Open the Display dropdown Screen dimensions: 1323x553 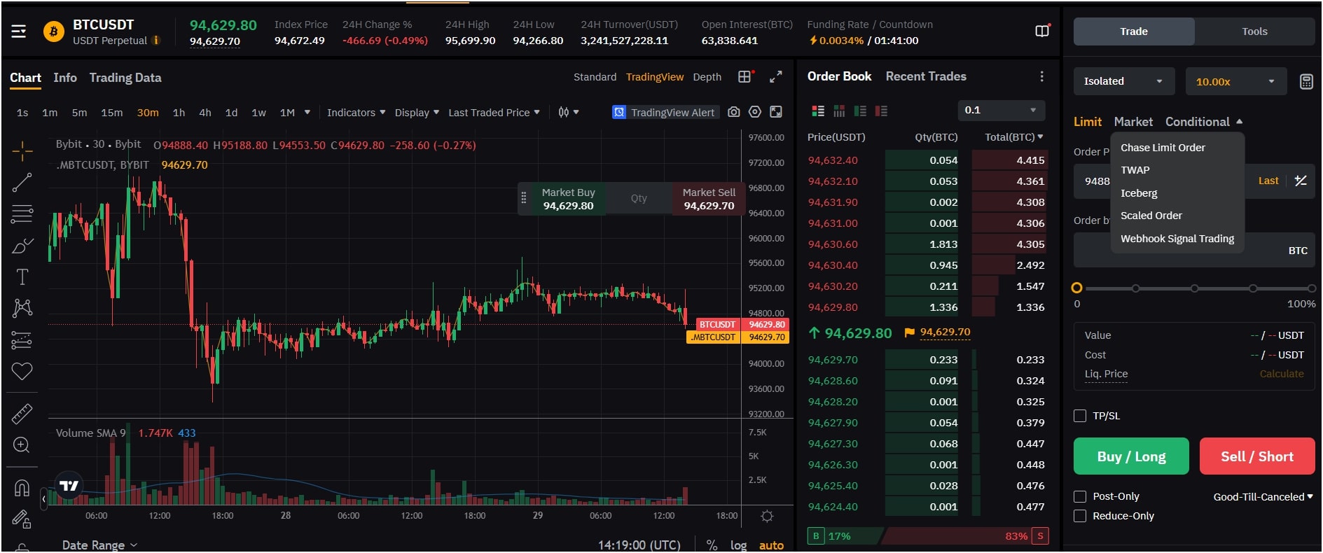tap(417, 113)
